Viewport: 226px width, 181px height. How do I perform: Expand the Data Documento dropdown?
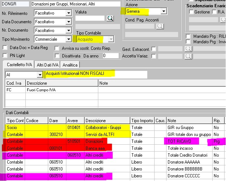click(x=69, y=22)
